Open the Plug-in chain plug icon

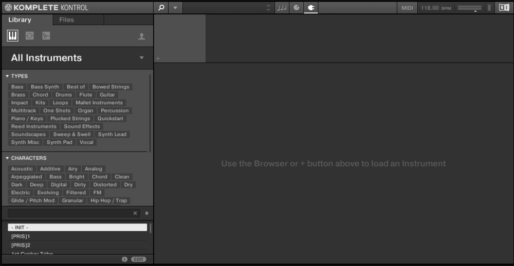click(x=311, y=8)
